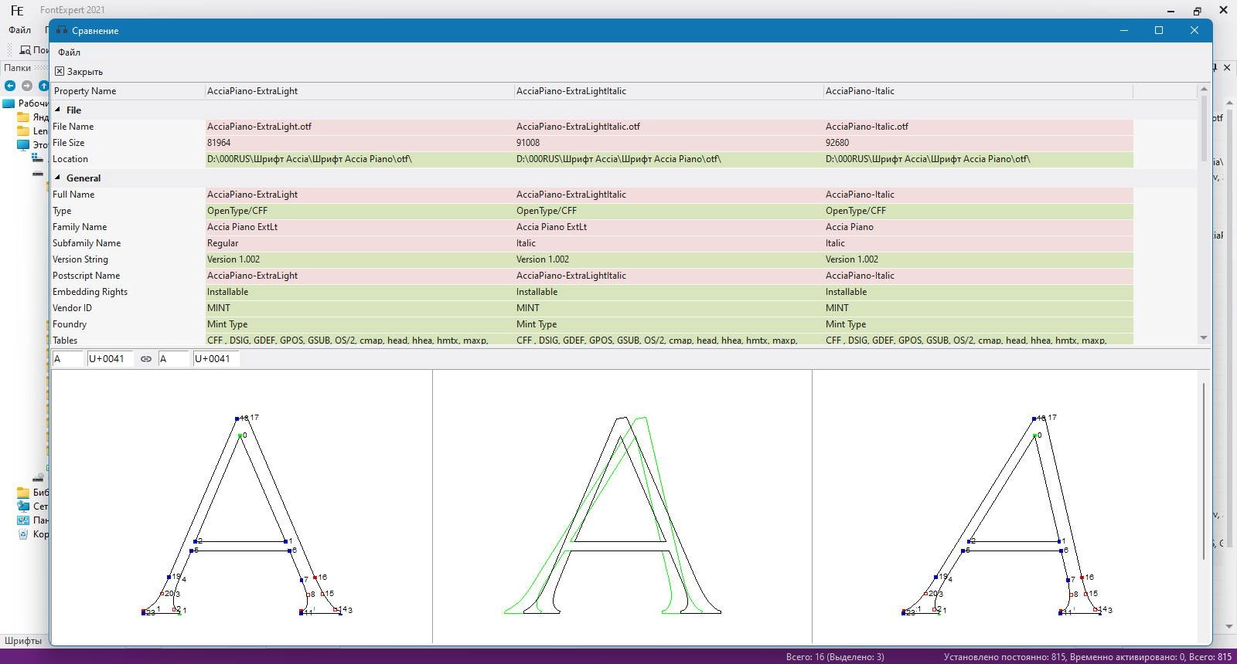Open Файл menu in comparison window
This screenshot has height=664, width=1237.
point(69,53)
